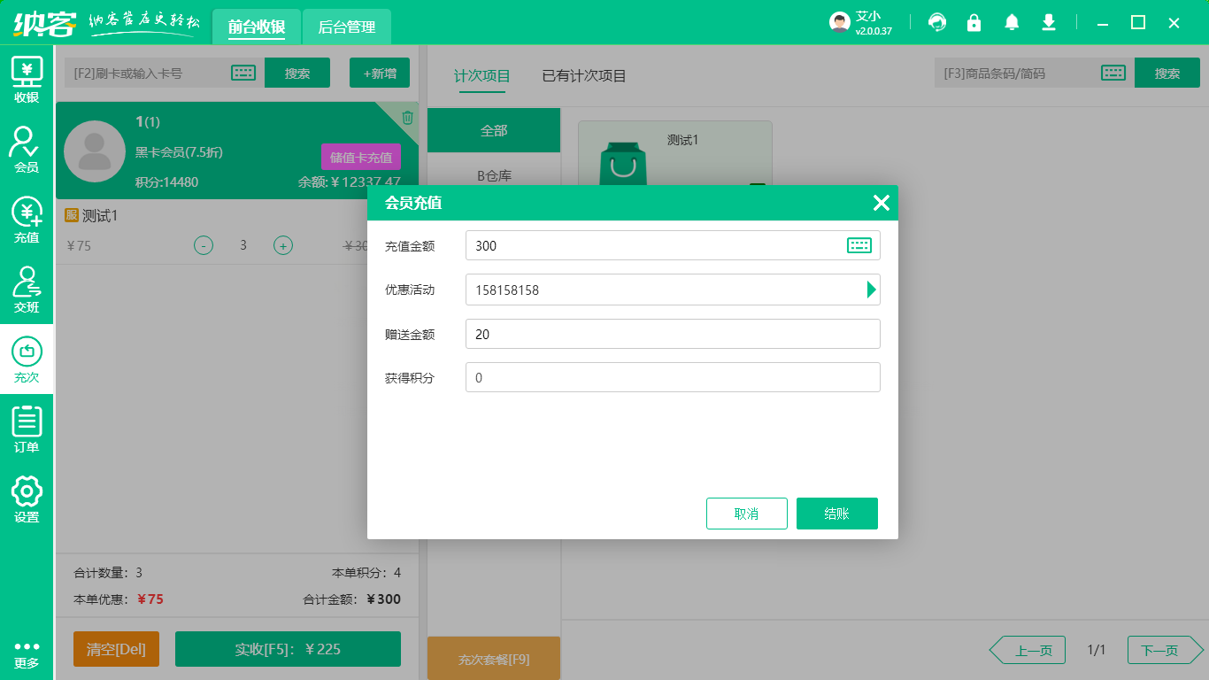This screenshot has width=1209, height=680.
Task: Open the notification bell icon
Action: click(1012, 23)
